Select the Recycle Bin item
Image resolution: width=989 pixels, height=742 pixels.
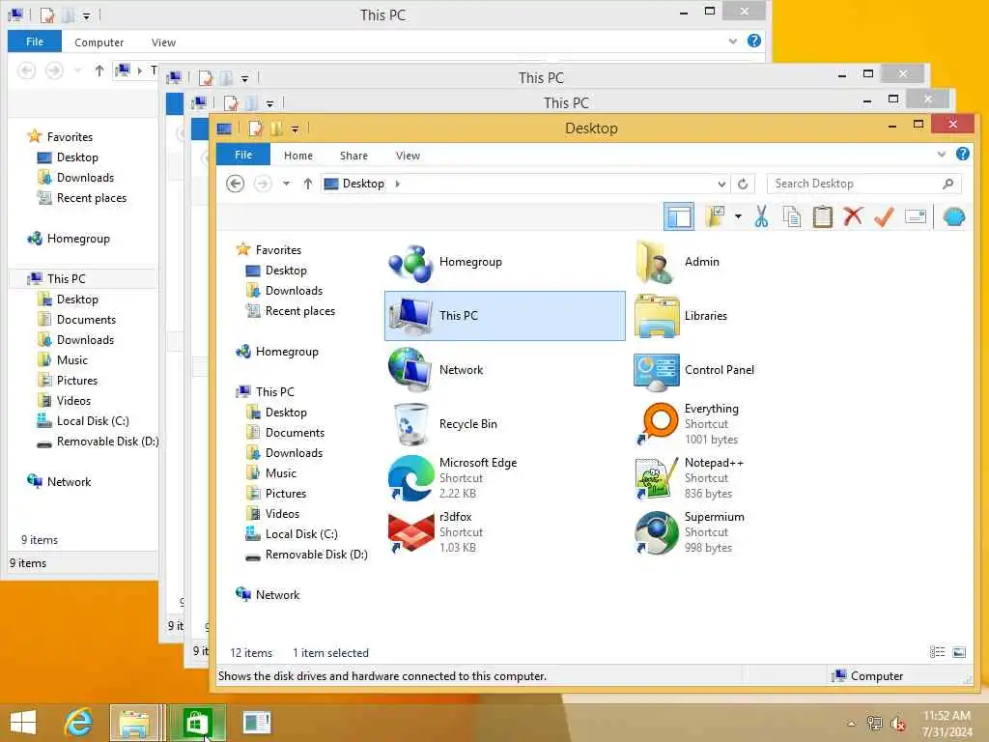tap(504, 424)
